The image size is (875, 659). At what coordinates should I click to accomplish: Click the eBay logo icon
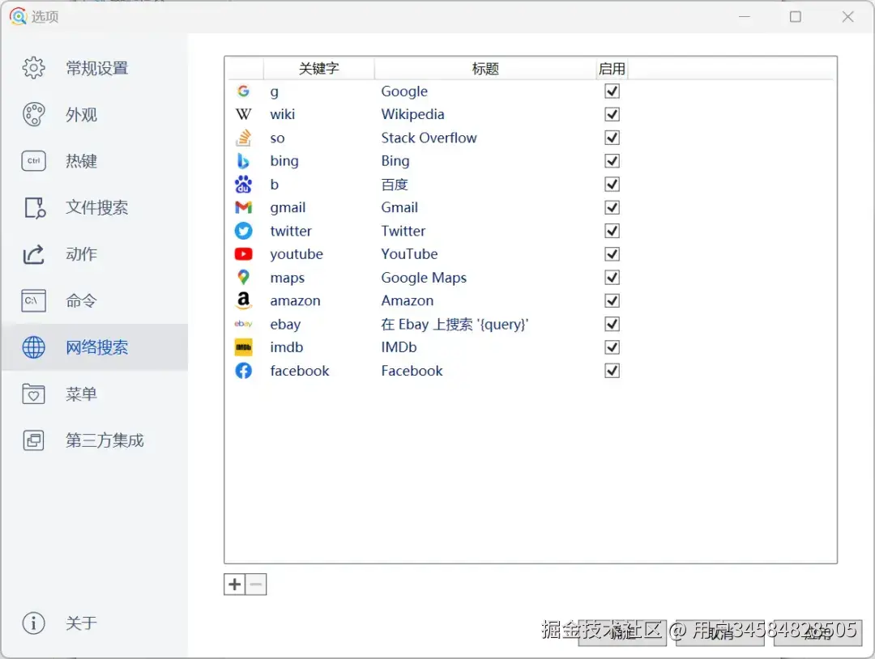[x=243, y=324]
